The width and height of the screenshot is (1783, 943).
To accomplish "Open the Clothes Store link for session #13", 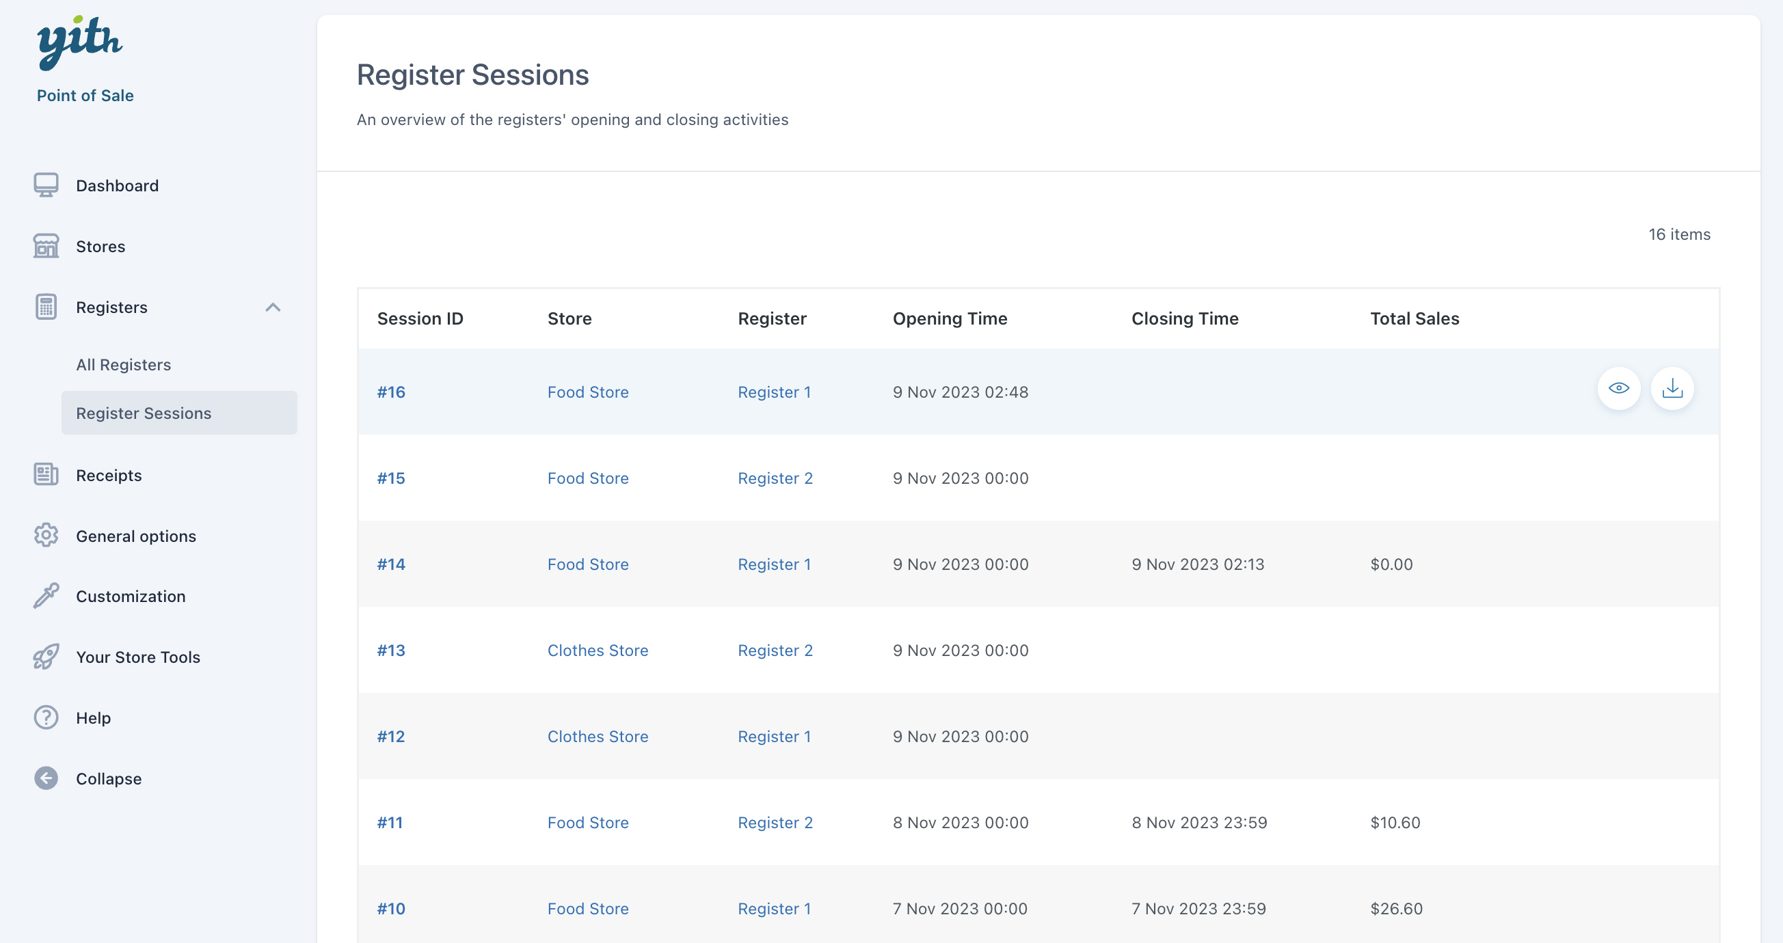I will pyautogui.click(x=598, y=651).
